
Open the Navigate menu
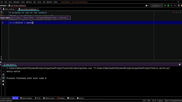pyautogui.click(x=16, y=2)
